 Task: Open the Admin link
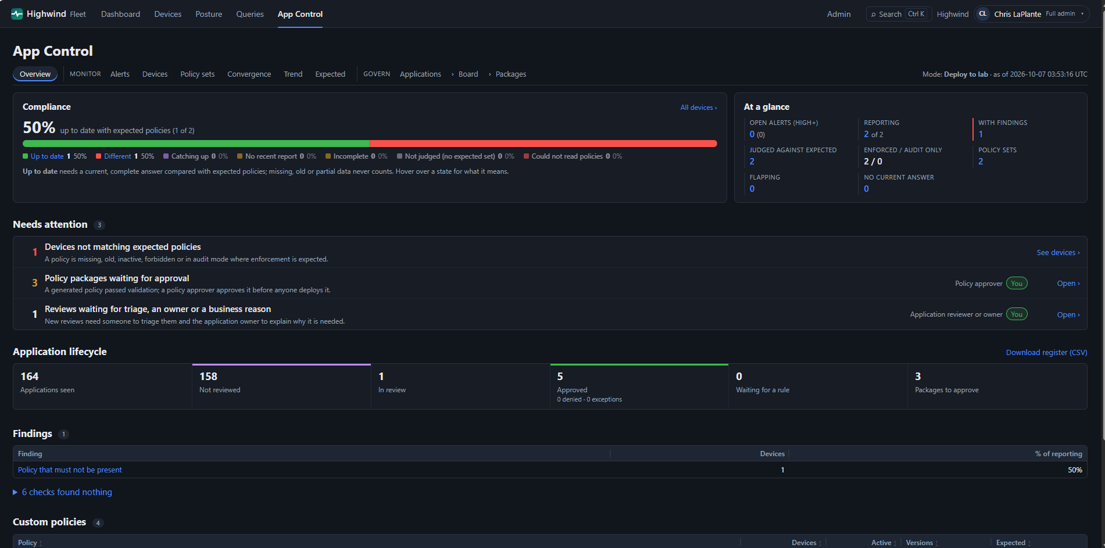pos(839,14)
